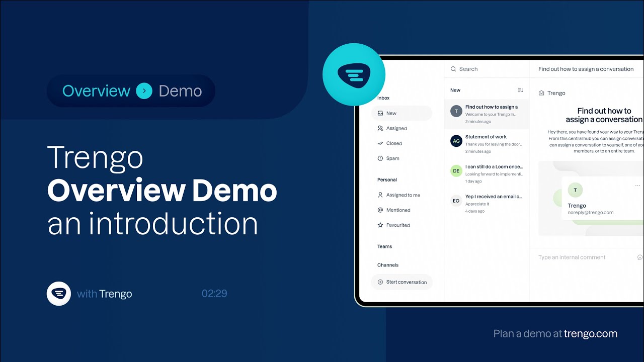Click the Demo breadcrumb label
This screenshot has height=362, width=644.
pyautogui.click(x=180, y=91)
